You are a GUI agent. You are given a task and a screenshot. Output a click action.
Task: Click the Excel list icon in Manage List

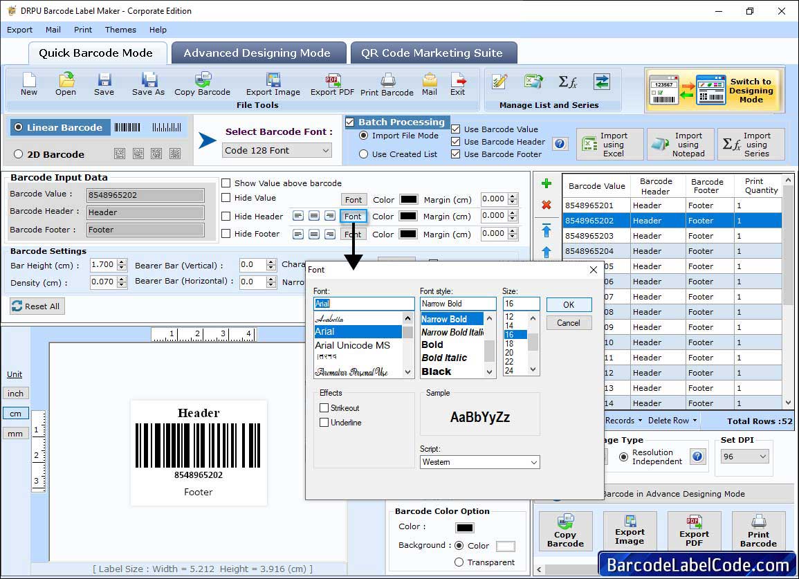(x=533, y=82)
